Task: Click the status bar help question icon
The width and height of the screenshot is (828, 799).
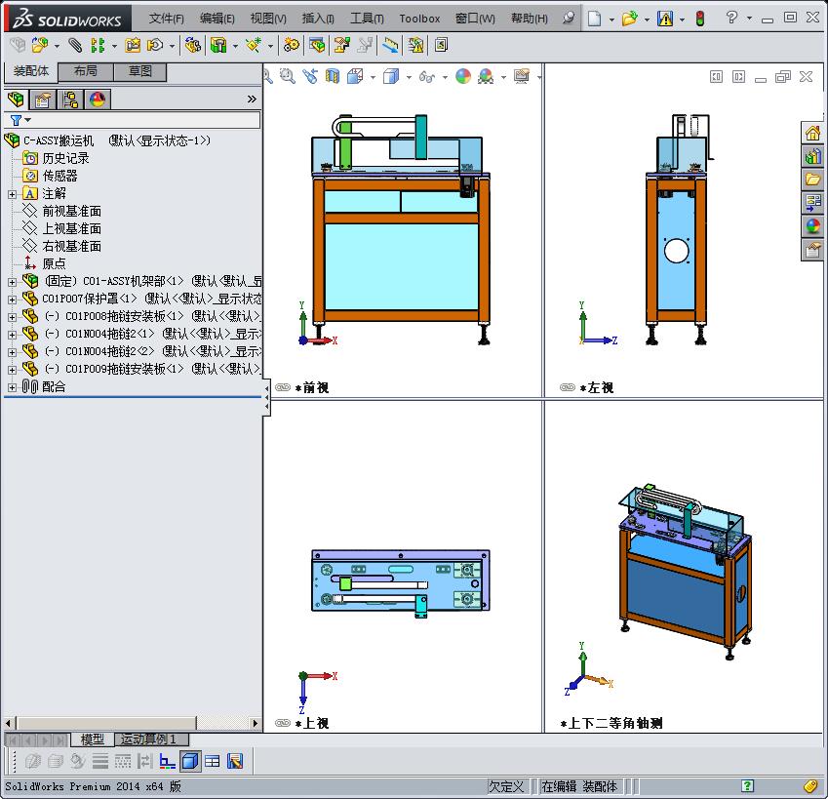Action: [747, 785]
